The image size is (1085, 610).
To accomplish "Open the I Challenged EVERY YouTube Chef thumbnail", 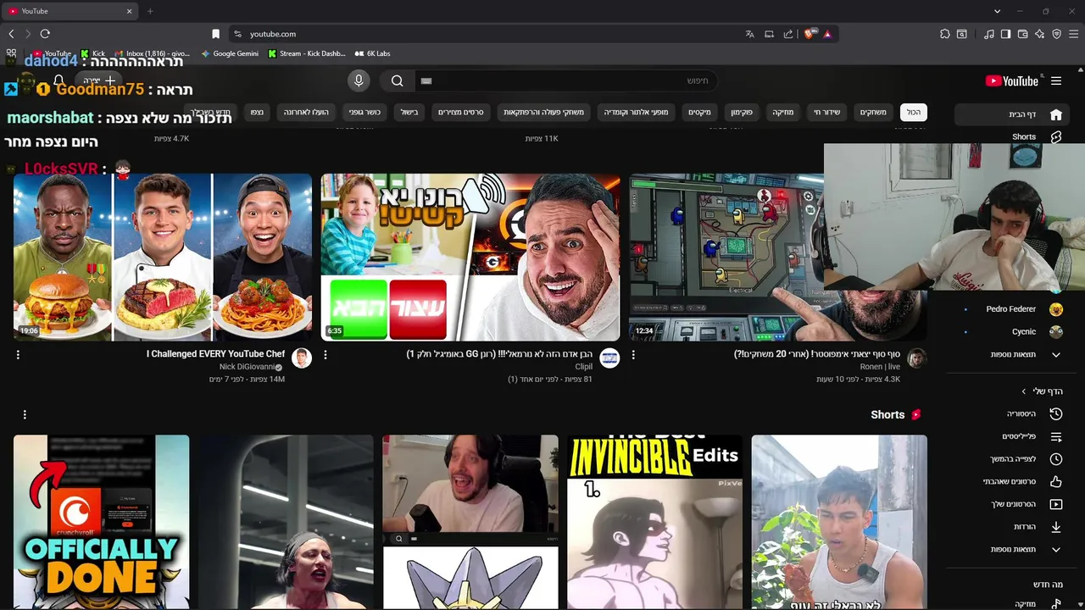I will 163,257.
